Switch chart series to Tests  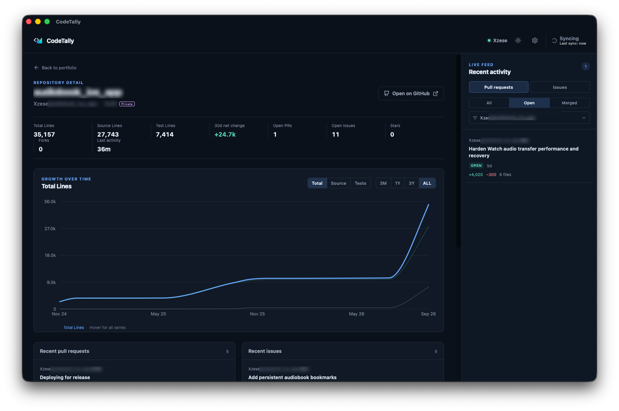361,183
